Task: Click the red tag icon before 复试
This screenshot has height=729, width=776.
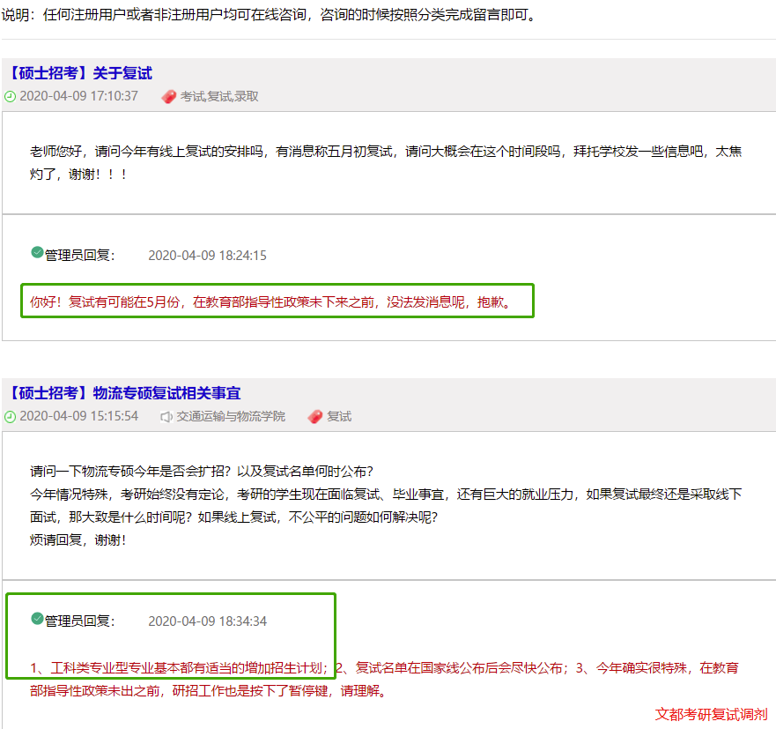Action: 314,417
